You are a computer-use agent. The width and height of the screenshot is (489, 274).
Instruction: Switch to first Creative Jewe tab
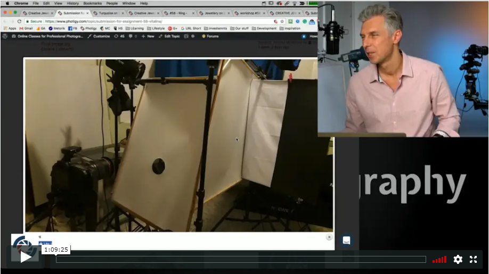[x=38, y=13]
